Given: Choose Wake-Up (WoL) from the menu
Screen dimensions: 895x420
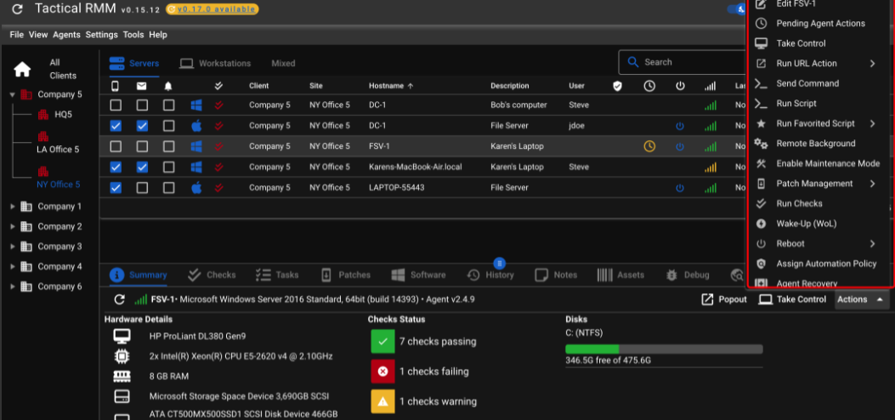Looking at the screenshot, I should pos(818,224).
